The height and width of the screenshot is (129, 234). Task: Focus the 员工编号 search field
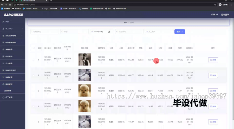129,32
